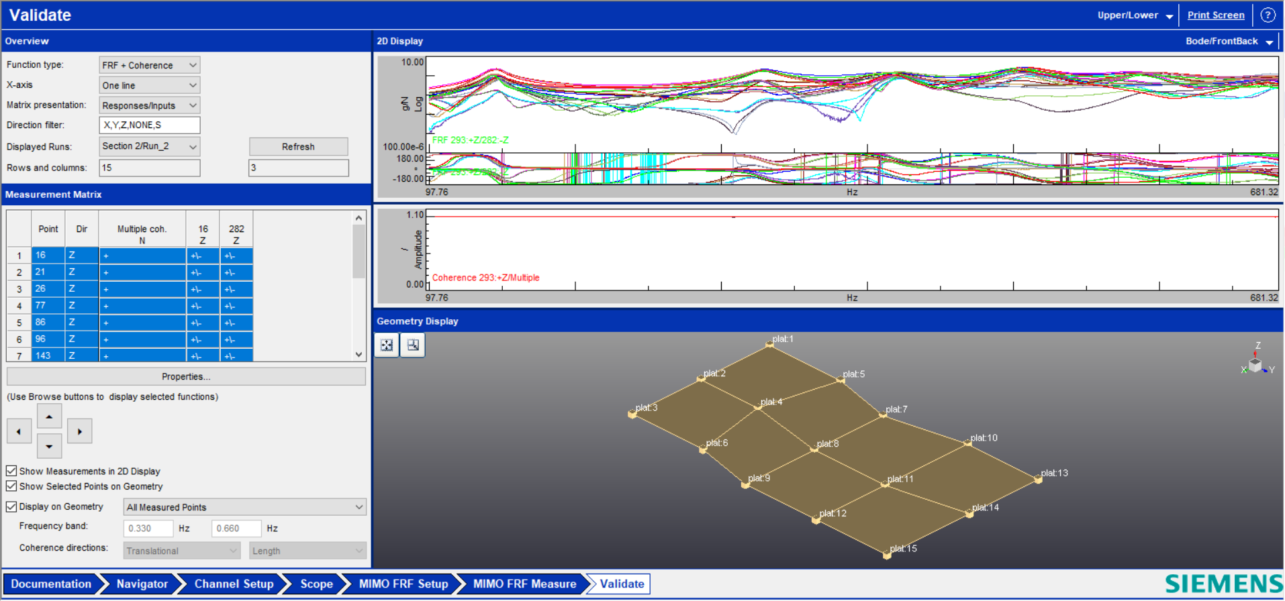The image size is (1285, 601).
Task: Select matrix row with Point 96
Action: [x=130, y=339]
